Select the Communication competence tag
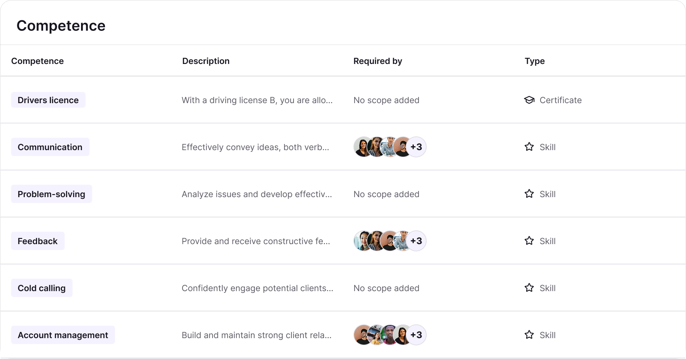The image size is (686, 359). click(50, 147)
